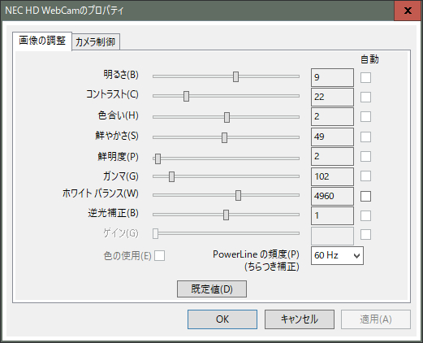
Task: Open the PowerLine frequency dropdown
Action: [x=337, y=255]
